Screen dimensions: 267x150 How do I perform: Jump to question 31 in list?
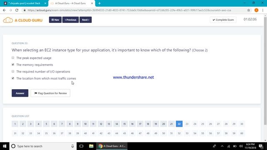(x=15, y=133)
